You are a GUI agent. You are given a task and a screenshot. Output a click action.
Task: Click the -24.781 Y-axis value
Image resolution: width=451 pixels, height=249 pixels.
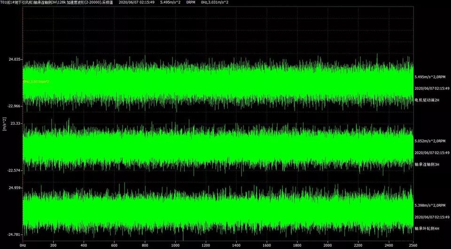click(x=14, y=234)
